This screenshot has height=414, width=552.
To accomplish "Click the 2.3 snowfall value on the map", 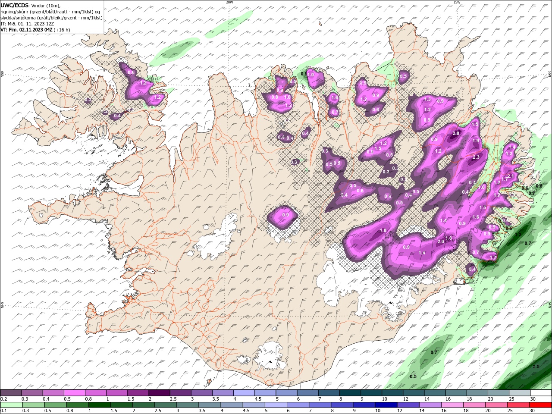I will pyautogui.click(x=476, y=157).
